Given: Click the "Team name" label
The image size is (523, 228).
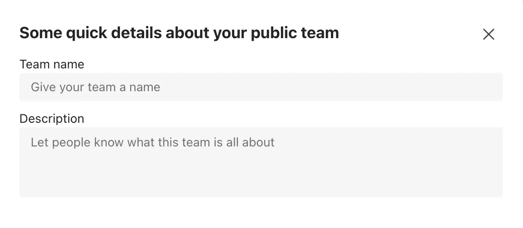Looking at the screenshot, I should (x=52, y=64).
